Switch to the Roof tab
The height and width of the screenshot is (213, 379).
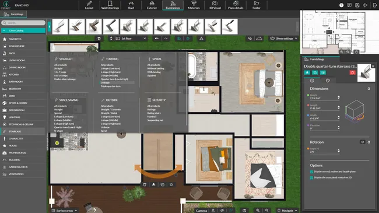(131, 5)
